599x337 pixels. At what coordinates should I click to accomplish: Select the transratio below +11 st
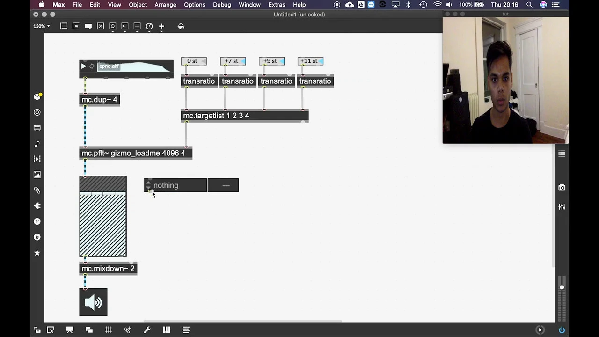pos(315,81)
